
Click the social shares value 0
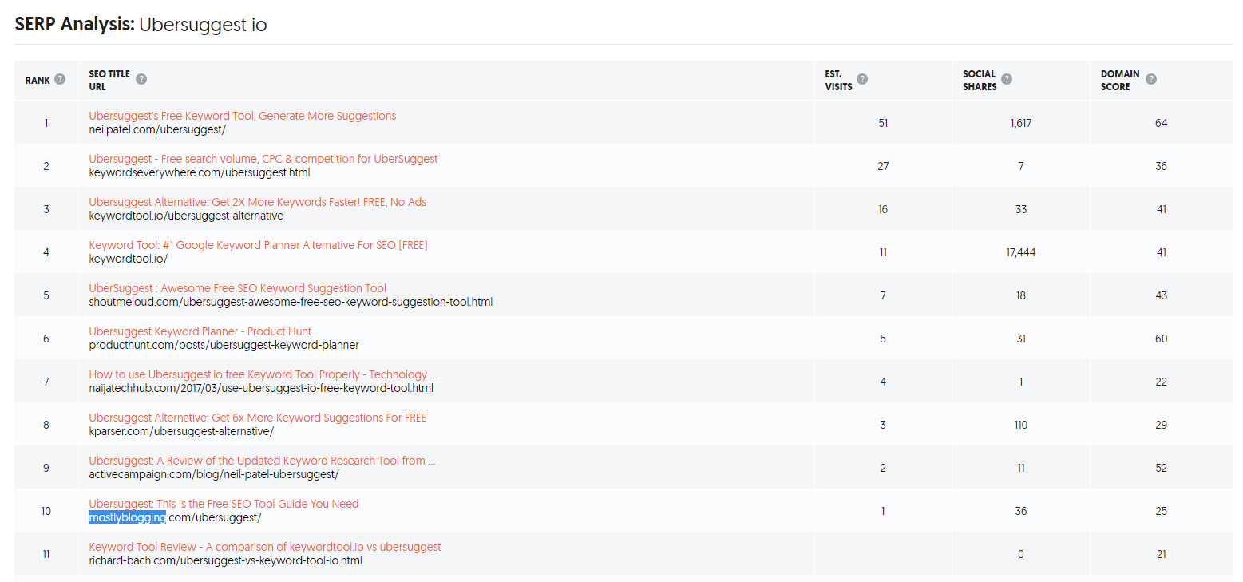tap(1021, 554)
